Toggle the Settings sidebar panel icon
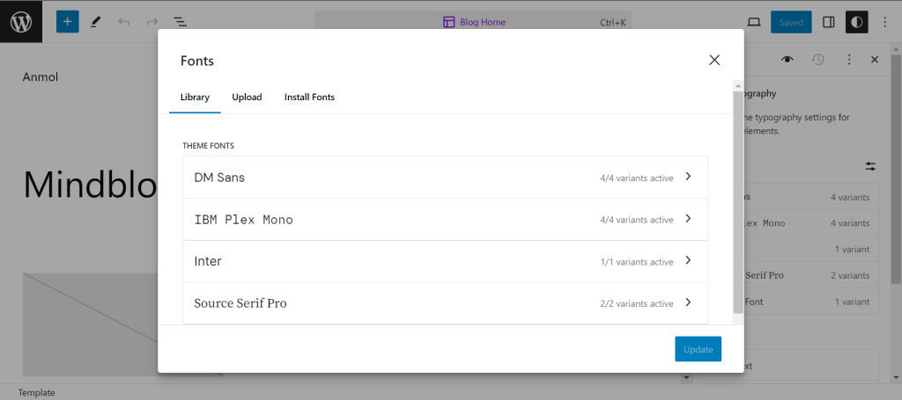This screenshot has height=400, width=902. [828, 22]
